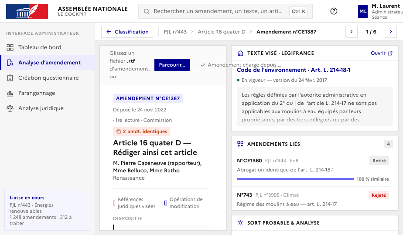The image size is (403, 235).
Task: Open the help question mark icon
Action: pyautogui.click(x=334, y=11)
